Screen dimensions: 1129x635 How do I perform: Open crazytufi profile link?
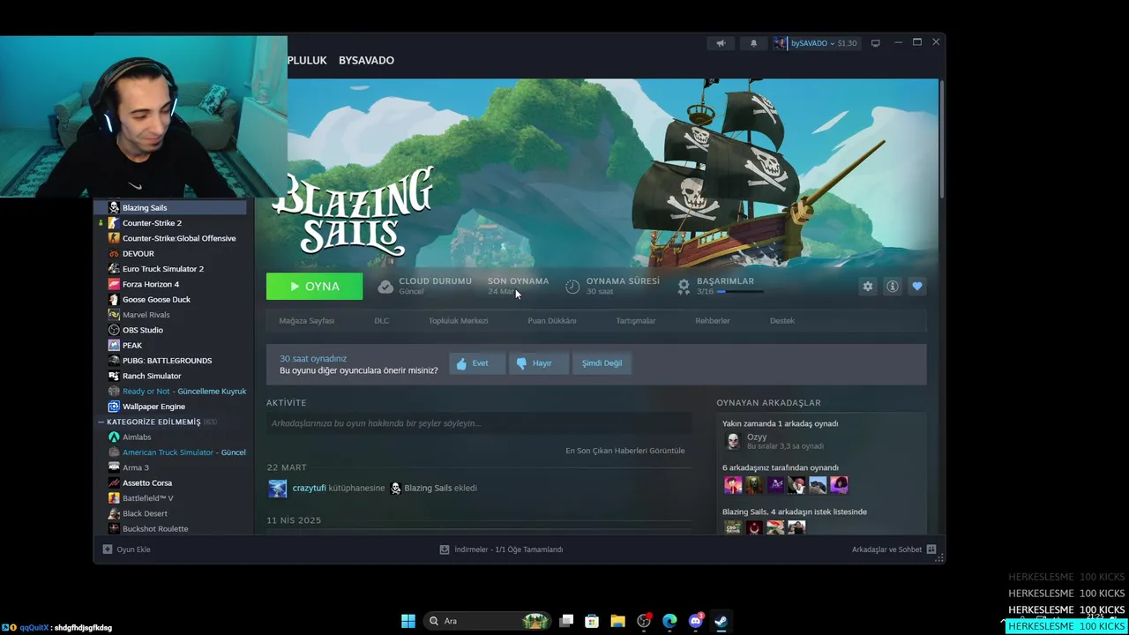[x=309, y=488]
